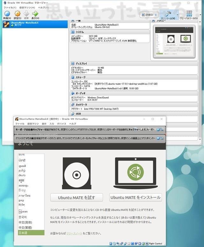Select the UbuntuMate-MateBookX VM in the list

(x=35, y=24)
